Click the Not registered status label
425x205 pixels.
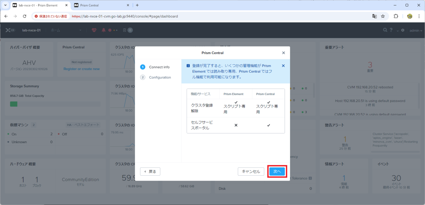click(x=81, y=62)
